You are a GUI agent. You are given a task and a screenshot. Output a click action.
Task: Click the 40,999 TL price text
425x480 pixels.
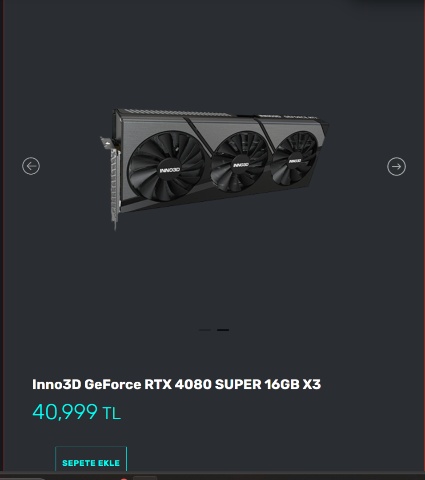76,412
